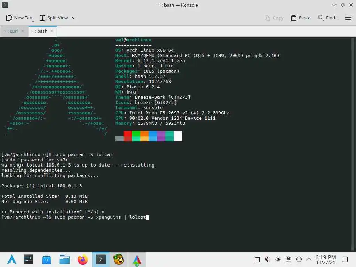Click the red color block in neofetch
356x267 pixels.
[x=128, y=136]
